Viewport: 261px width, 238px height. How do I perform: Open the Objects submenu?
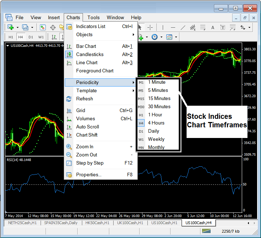101,34
